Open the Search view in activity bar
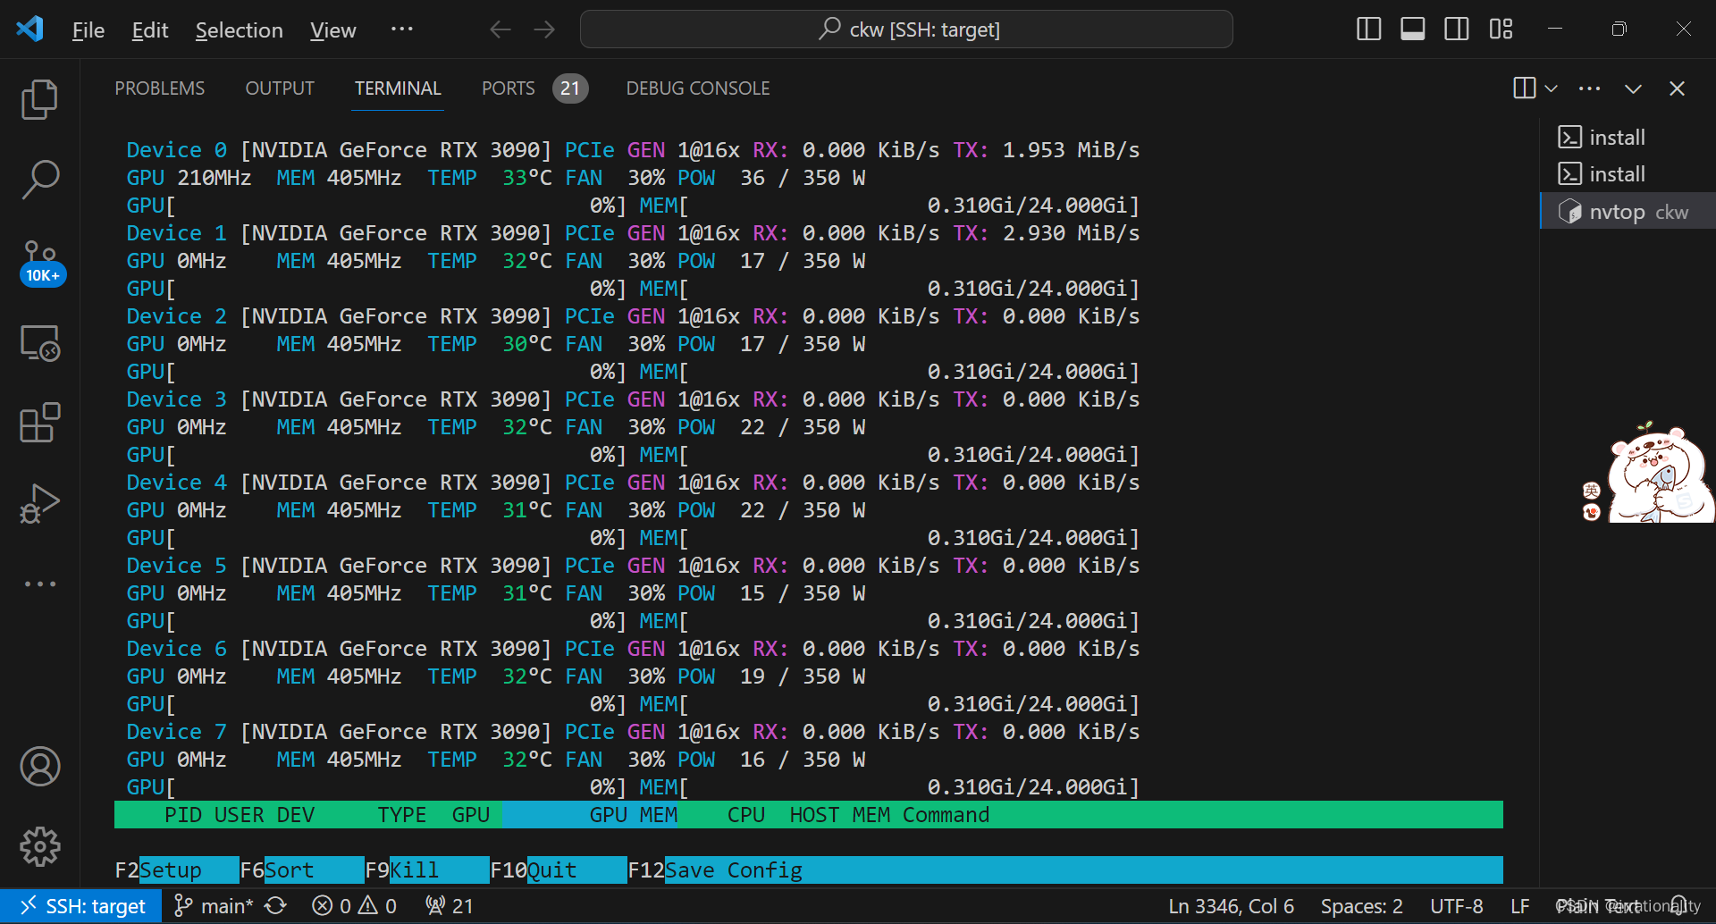The image size is (1716, 924). (39, 179)
